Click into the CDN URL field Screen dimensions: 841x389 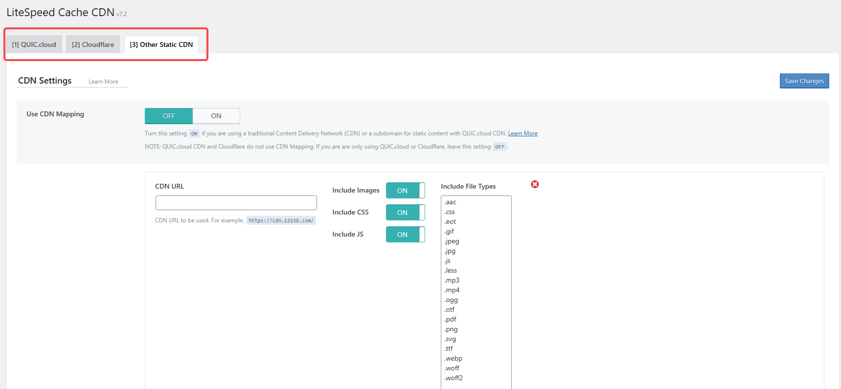[236, 203]
